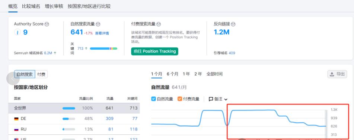The height and width of the screenshot is (140, 354).
Task: Click the globe icon next to 自然搜索流量
Action: click(x=98, y=24)
